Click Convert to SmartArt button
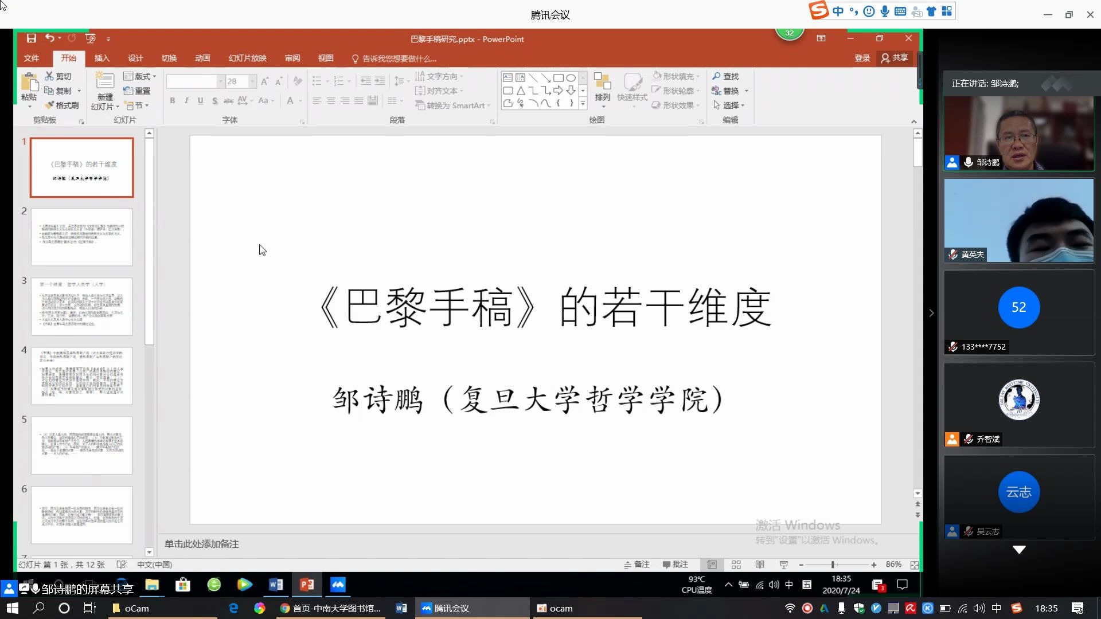This screenshot has height=619, width=1101. coord(453,105)
